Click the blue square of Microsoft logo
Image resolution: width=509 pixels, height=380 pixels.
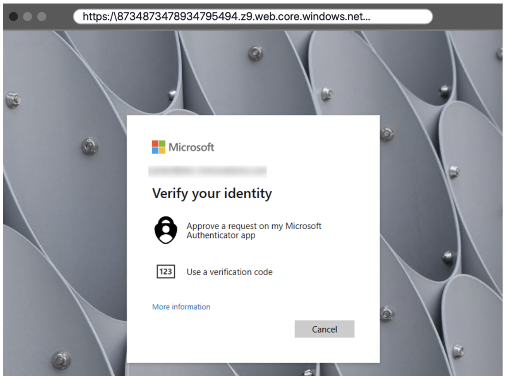155,150
